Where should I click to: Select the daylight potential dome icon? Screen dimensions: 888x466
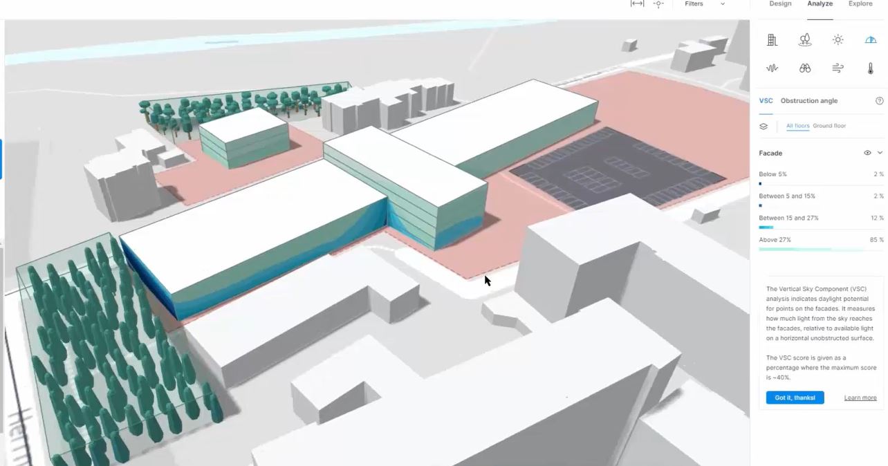tap(871, 40)
